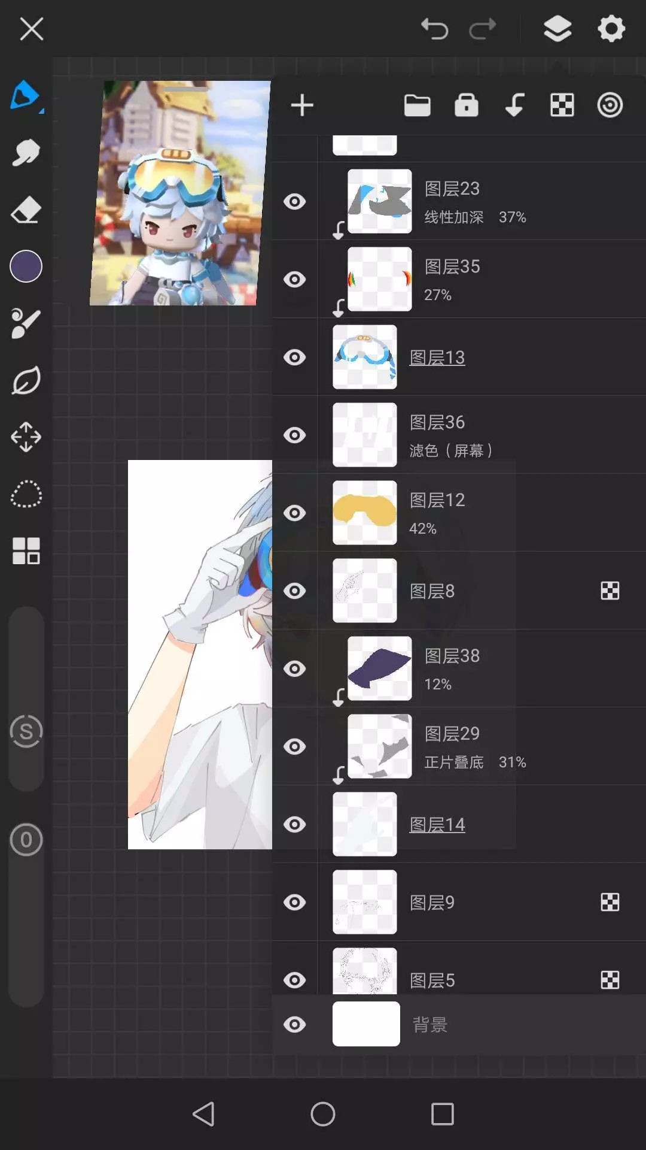646x1150 pixels.
Task: Open the target reference icon in layer toolbar
Action: (610, 105)
